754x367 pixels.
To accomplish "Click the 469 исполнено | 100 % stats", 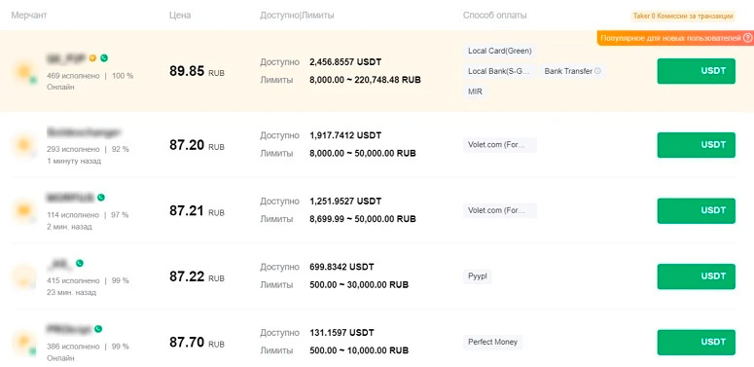I will pos(90,76).
